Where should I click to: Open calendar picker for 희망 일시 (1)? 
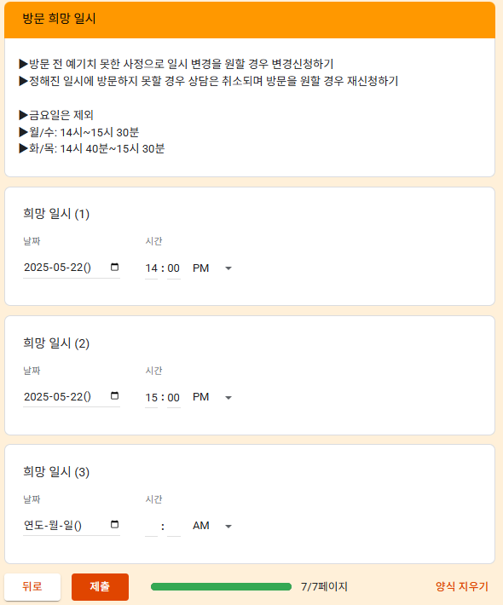(114, 267)
